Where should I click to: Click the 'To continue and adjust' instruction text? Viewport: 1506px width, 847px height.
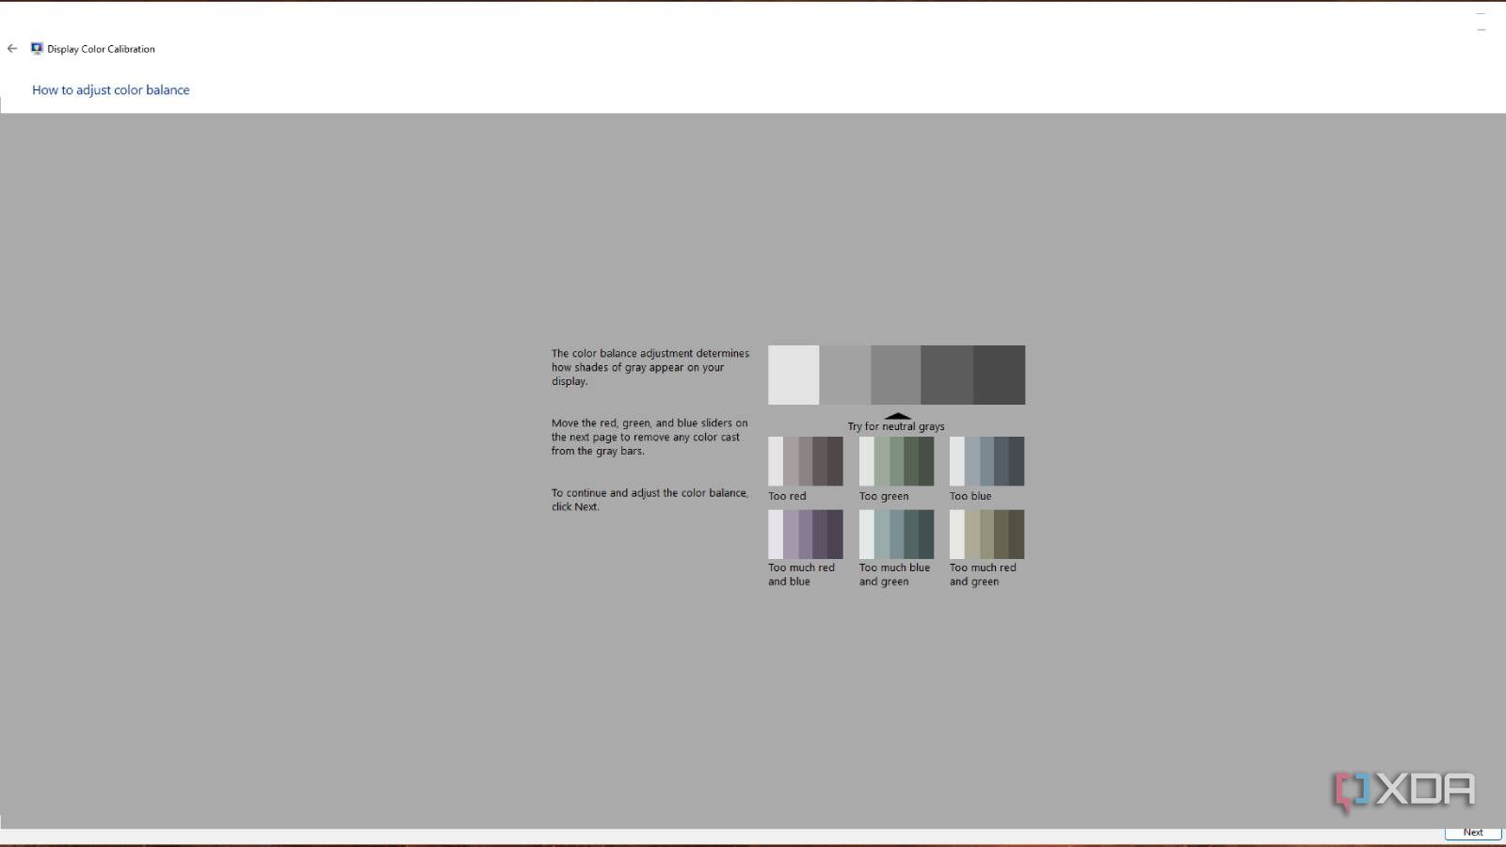(649, 500)
